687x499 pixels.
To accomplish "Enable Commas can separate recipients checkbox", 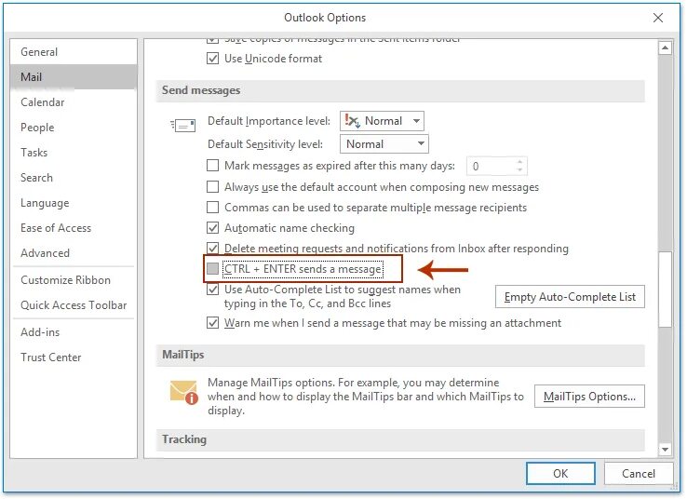I will pos(212,208).
